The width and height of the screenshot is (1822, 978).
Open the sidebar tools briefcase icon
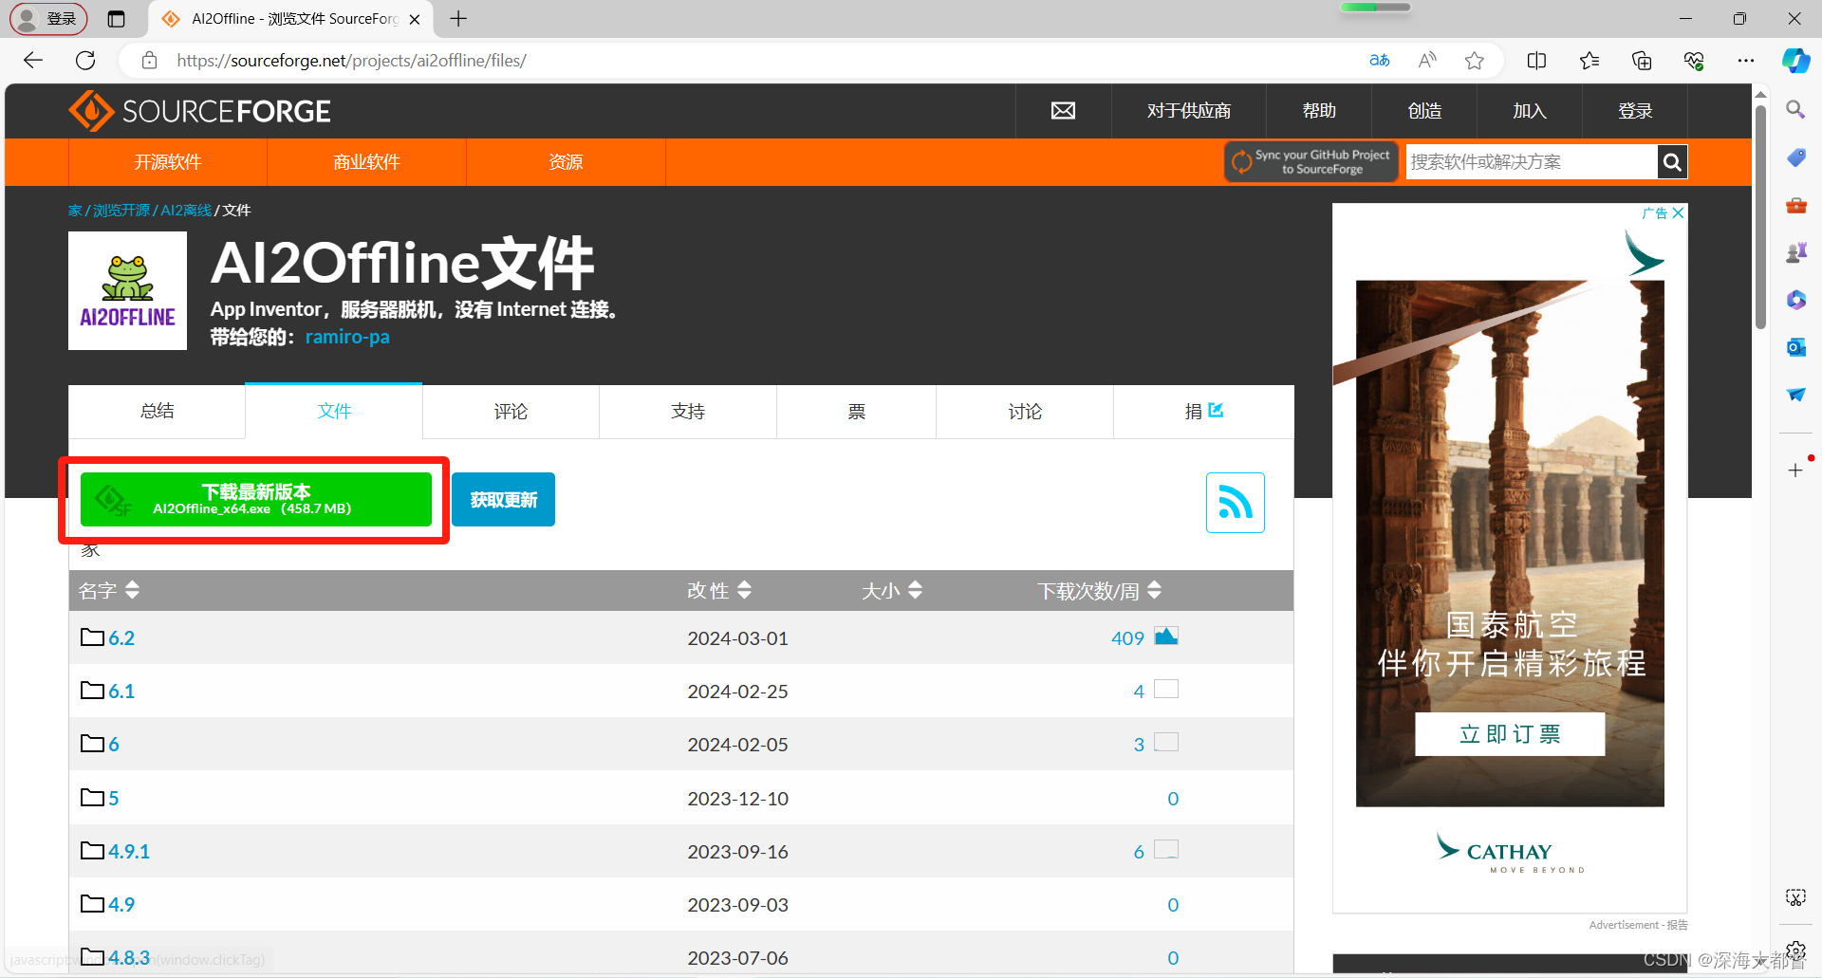[1795, 205]
